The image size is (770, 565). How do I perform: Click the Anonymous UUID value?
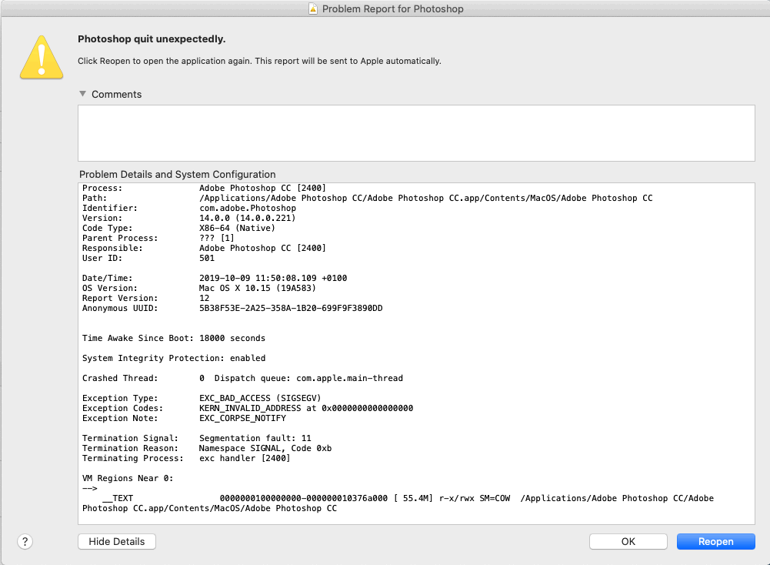(x=291, y=308)
